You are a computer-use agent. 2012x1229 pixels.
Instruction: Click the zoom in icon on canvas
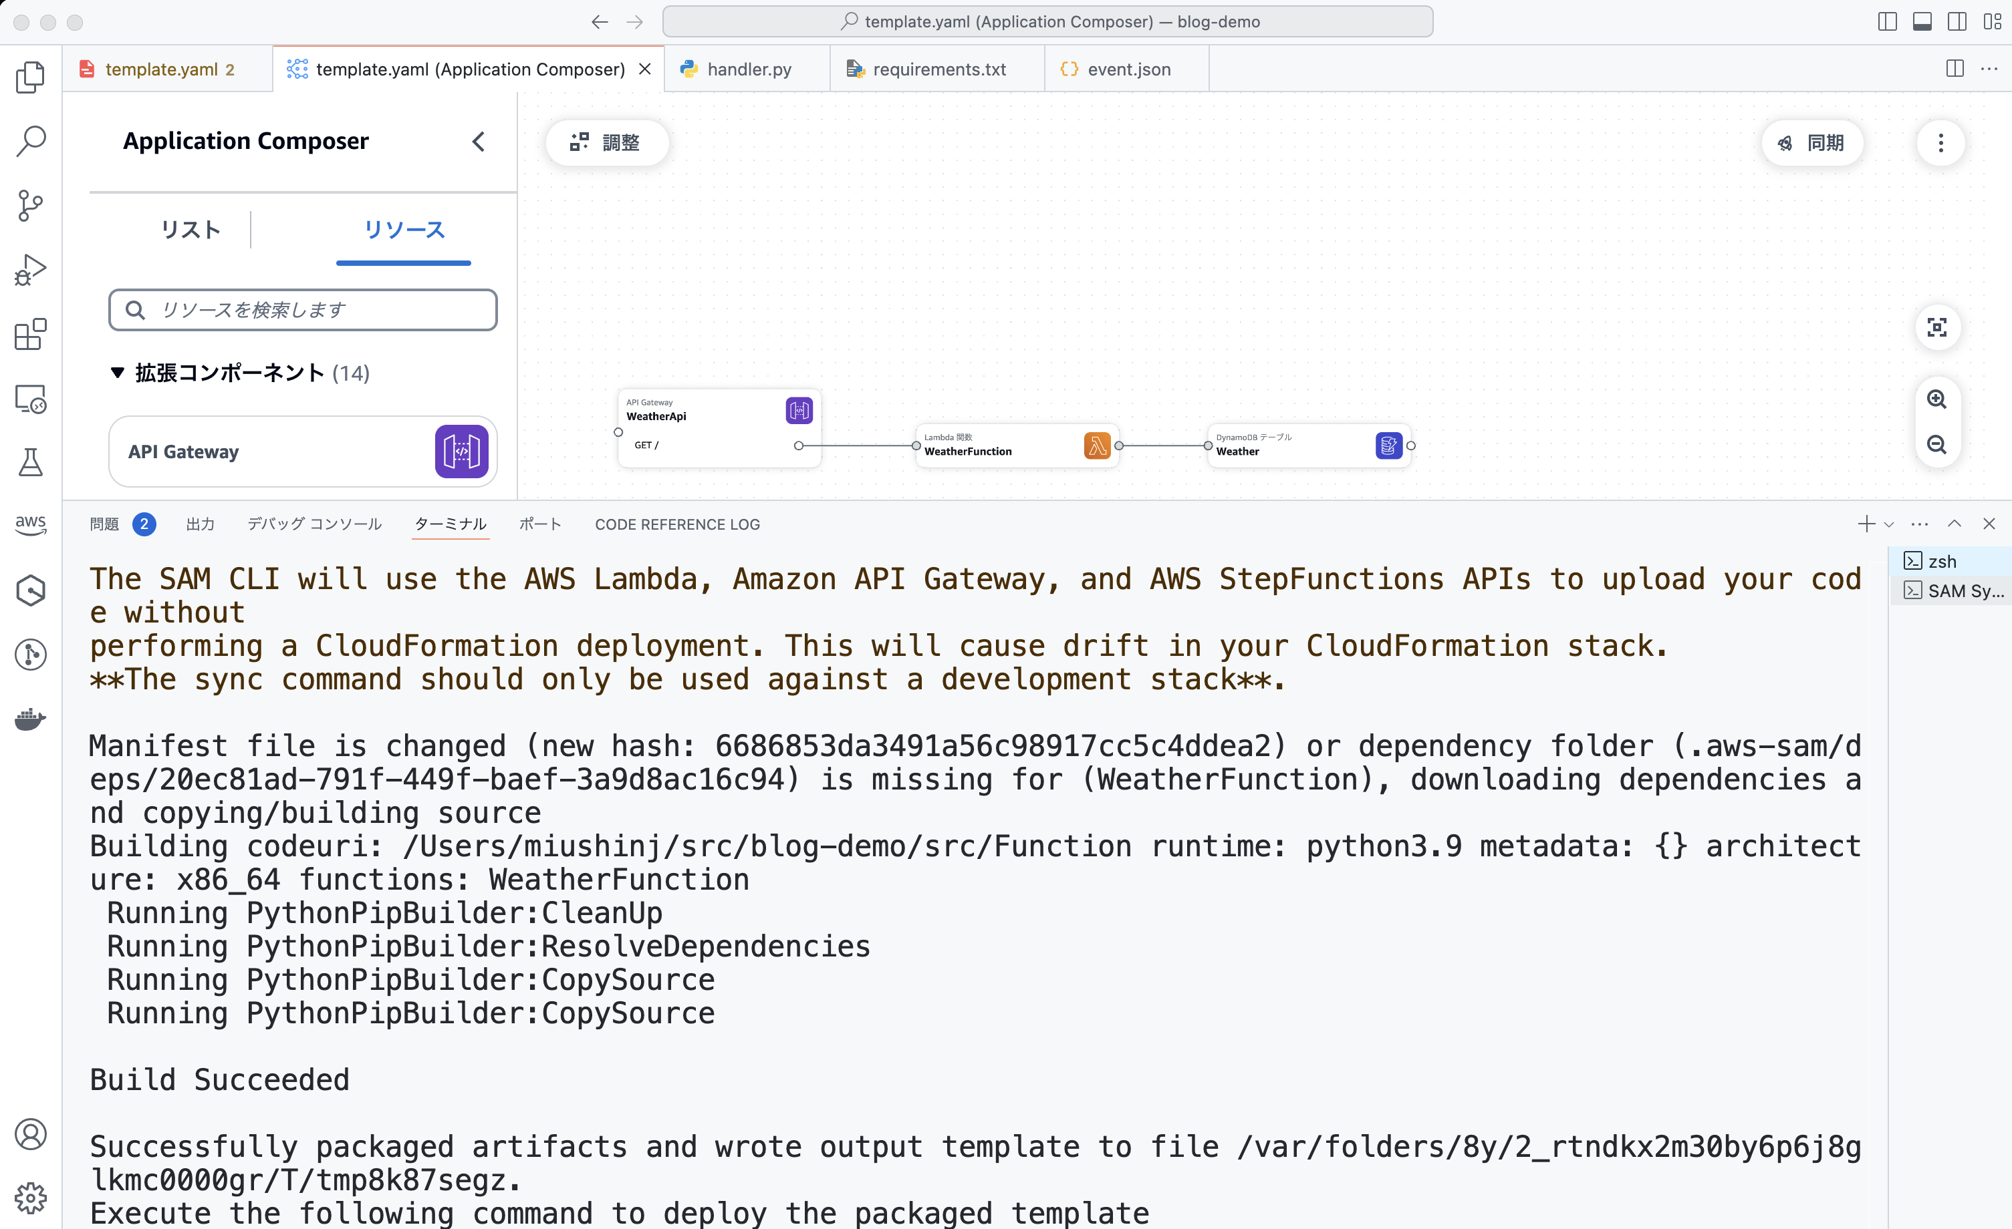1937,399
